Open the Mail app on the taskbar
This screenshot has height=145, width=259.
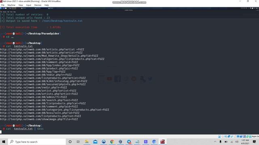[x=96, y=141]
